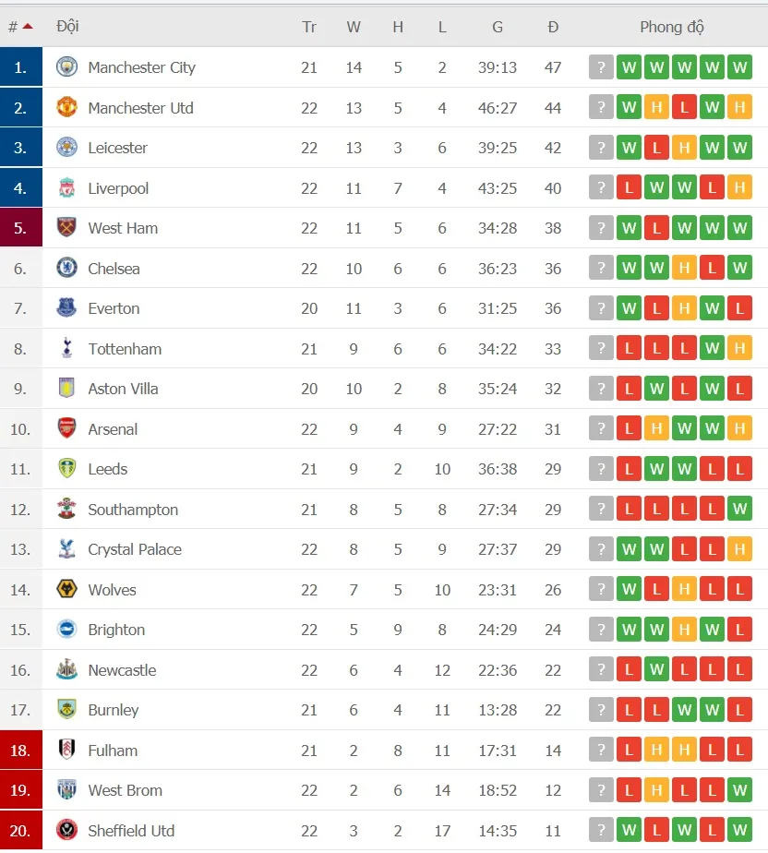The image size is (768, 853).
Task: Click a green W badge in Liverpool's form
Action: pyautogui.click(x=656, y=187)
